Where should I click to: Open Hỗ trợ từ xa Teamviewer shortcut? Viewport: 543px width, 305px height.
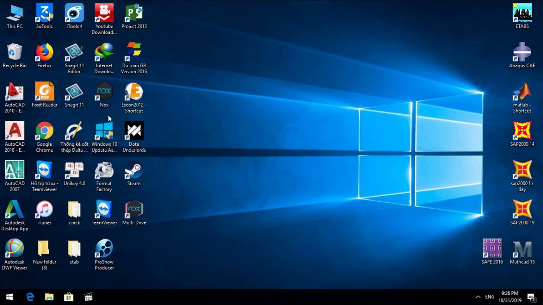(45, 177)
